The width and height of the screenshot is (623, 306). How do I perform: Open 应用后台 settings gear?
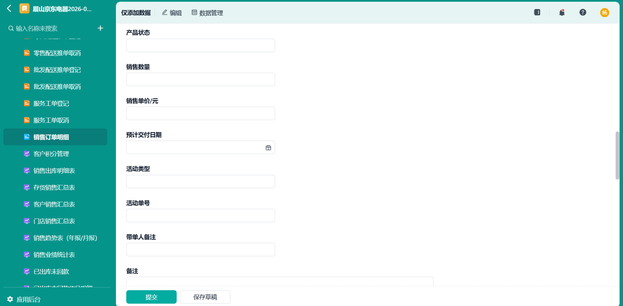10,299
